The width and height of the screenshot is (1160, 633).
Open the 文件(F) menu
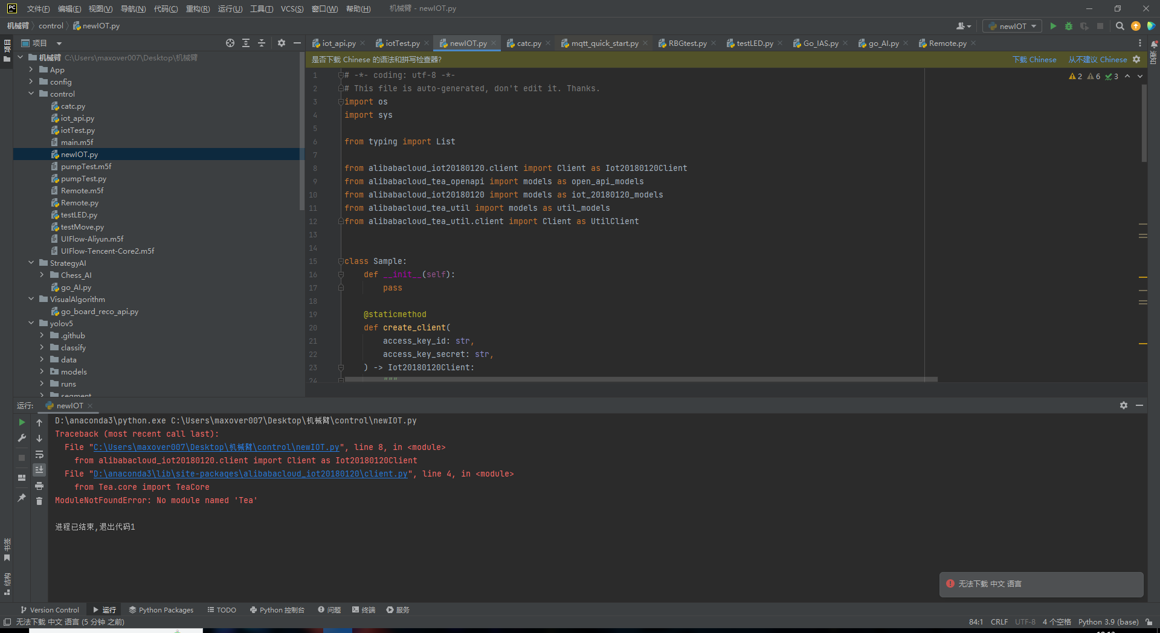pos(38,8)
